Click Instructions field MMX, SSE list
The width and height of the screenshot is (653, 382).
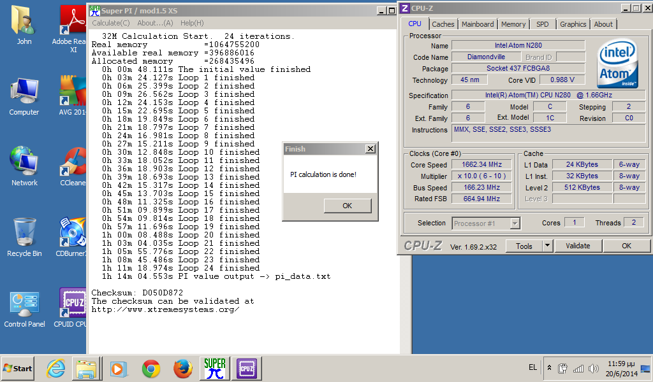[x=550, y=134]
